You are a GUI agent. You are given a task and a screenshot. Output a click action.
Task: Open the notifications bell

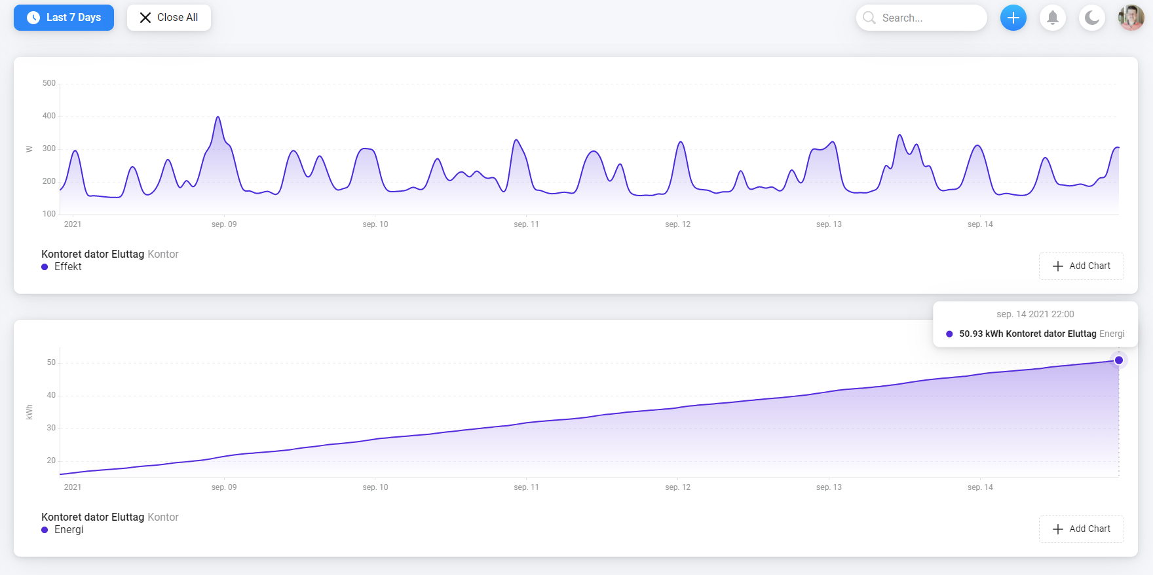[1052, 18]
